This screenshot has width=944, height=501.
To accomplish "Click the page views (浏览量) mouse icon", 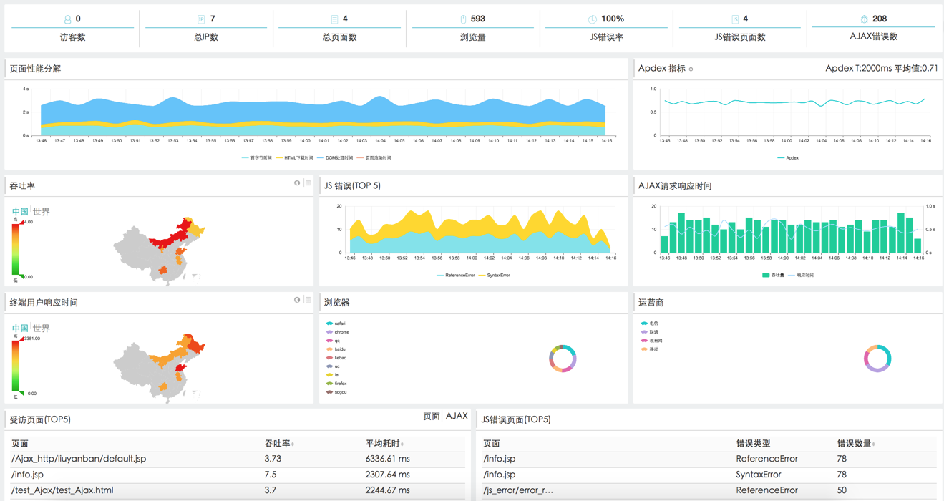I will click(463, 19).
